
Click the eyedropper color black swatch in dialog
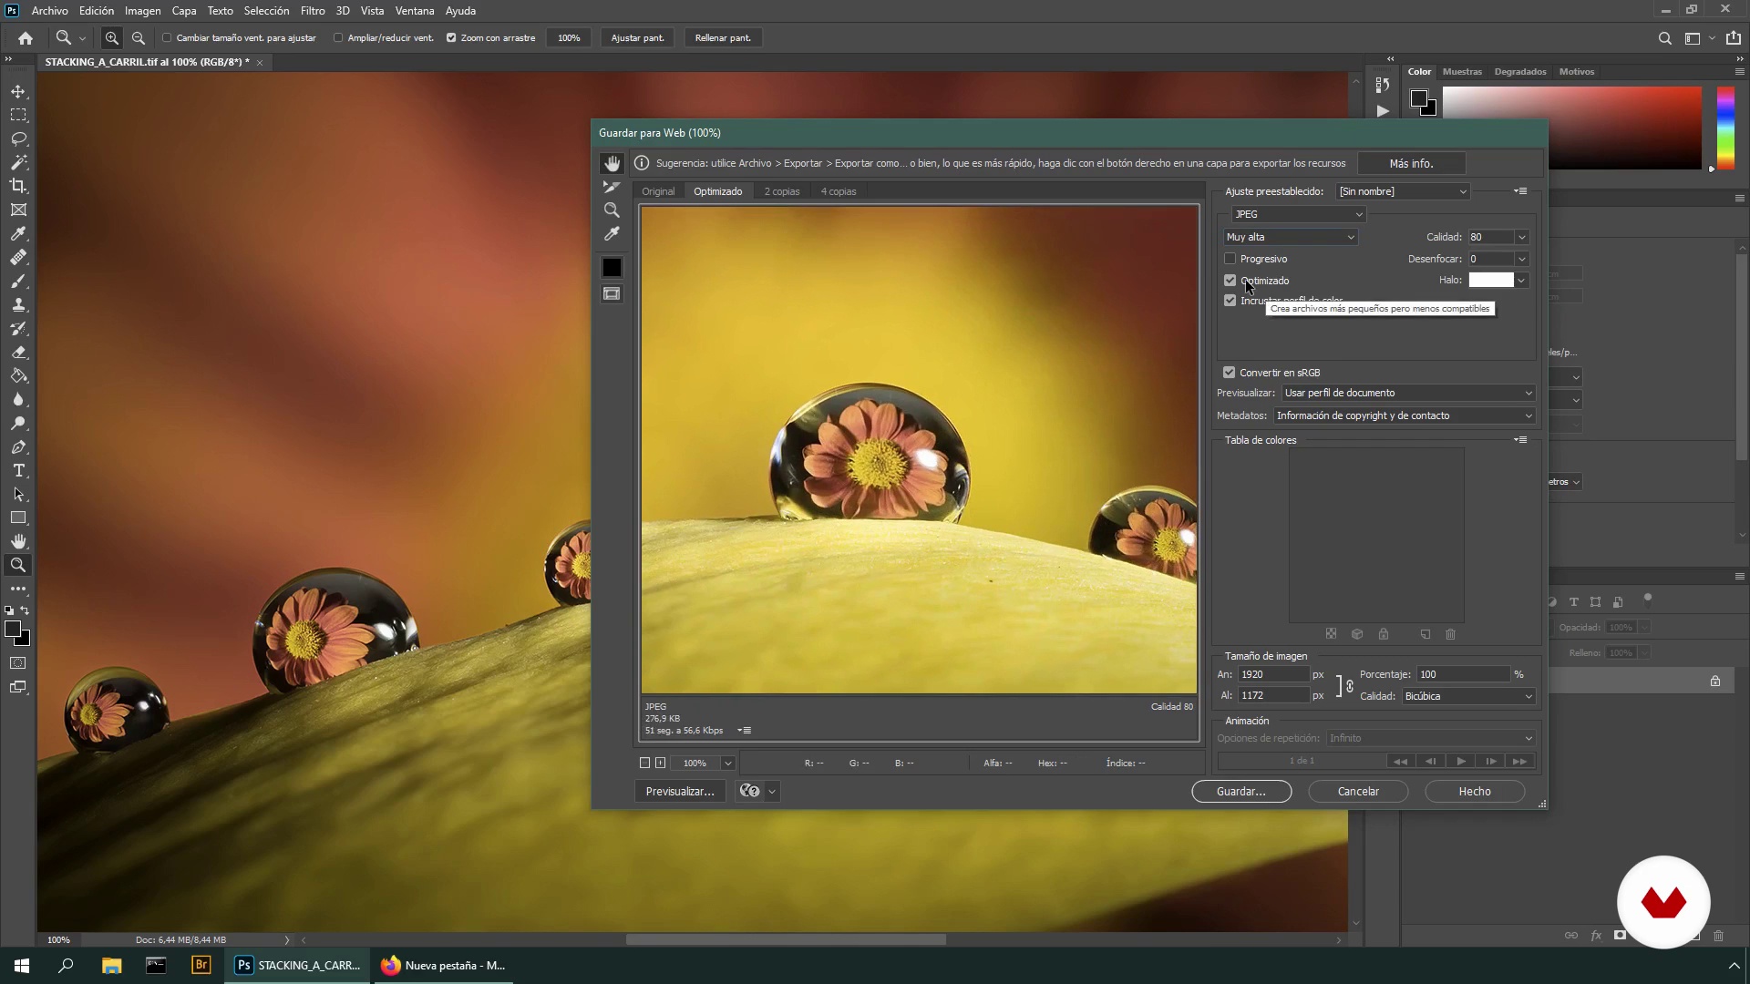tap(612, 268)
